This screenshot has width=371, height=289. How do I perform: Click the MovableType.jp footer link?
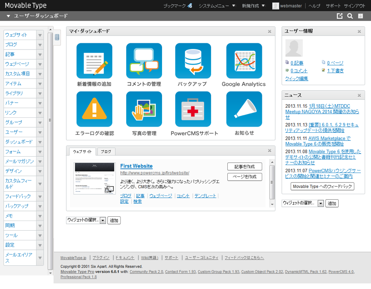pos(73,258)
